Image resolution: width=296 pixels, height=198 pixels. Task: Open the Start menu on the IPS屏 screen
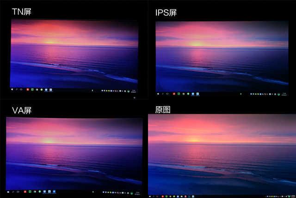158,94
